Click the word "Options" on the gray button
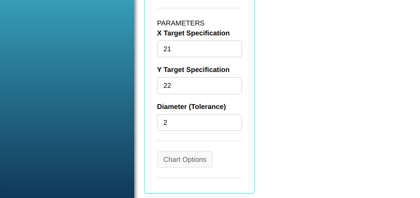 [194, 159]
